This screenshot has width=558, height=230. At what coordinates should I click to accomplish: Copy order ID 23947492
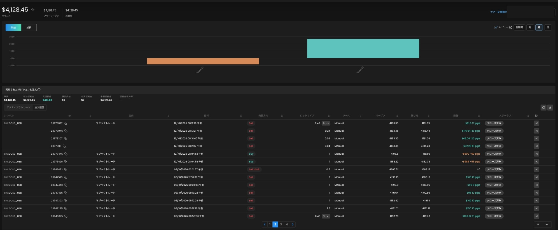66,169
